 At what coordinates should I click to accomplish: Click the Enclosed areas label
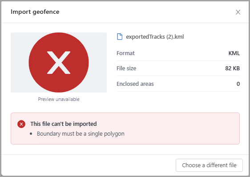click(135, 84)
